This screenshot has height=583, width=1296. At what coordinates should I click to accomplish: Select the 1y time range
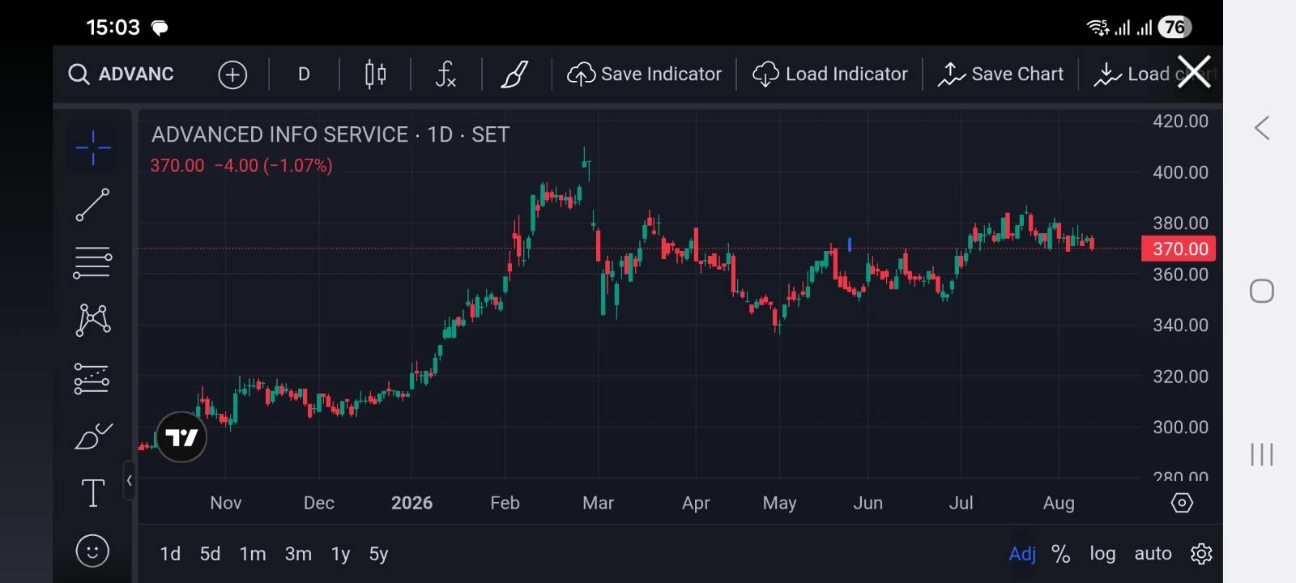coord(341,554)
